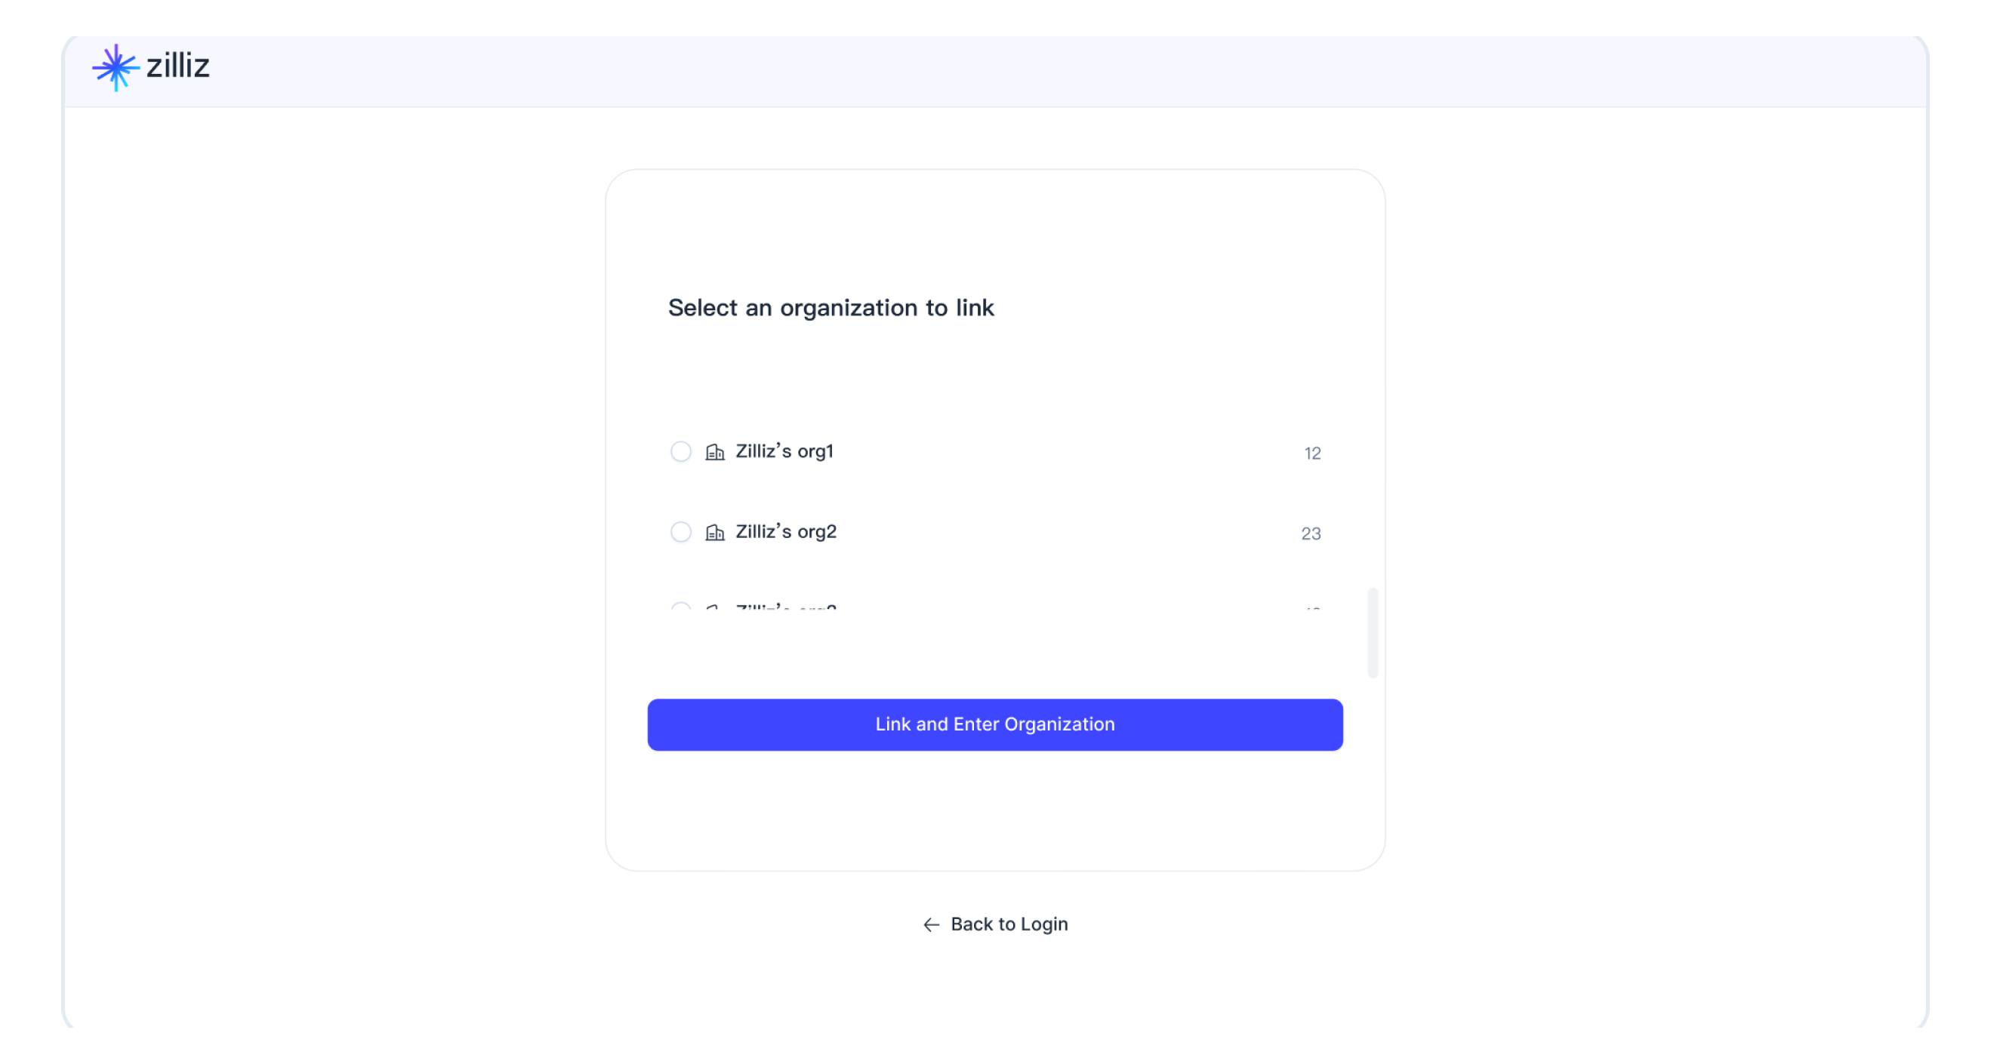The width and height of the screenshot is (1991, 1064).
Task: Click the Zilliz's org1 list entry
Action: point(785,452)
